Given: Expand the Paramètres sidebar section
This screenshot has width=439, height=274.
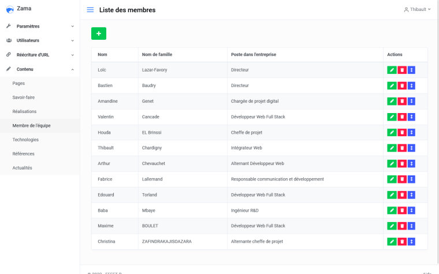Looking at the screenshot, I should [40, 26].
